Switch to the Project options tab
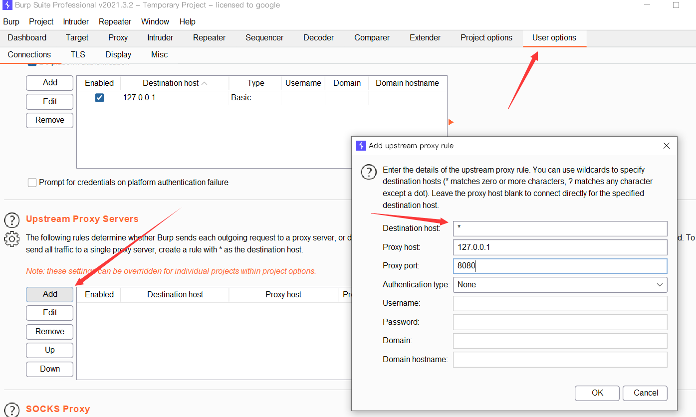Screen dimensions: 696x417 [486, 38]
